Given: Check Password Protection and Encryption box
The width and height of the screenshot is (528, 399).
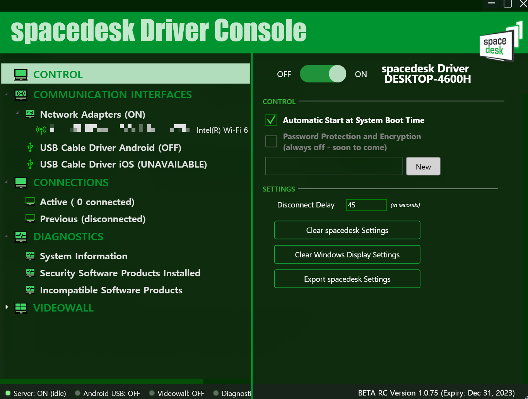Looking at the screenshot, I should click(x=271, y=141).
